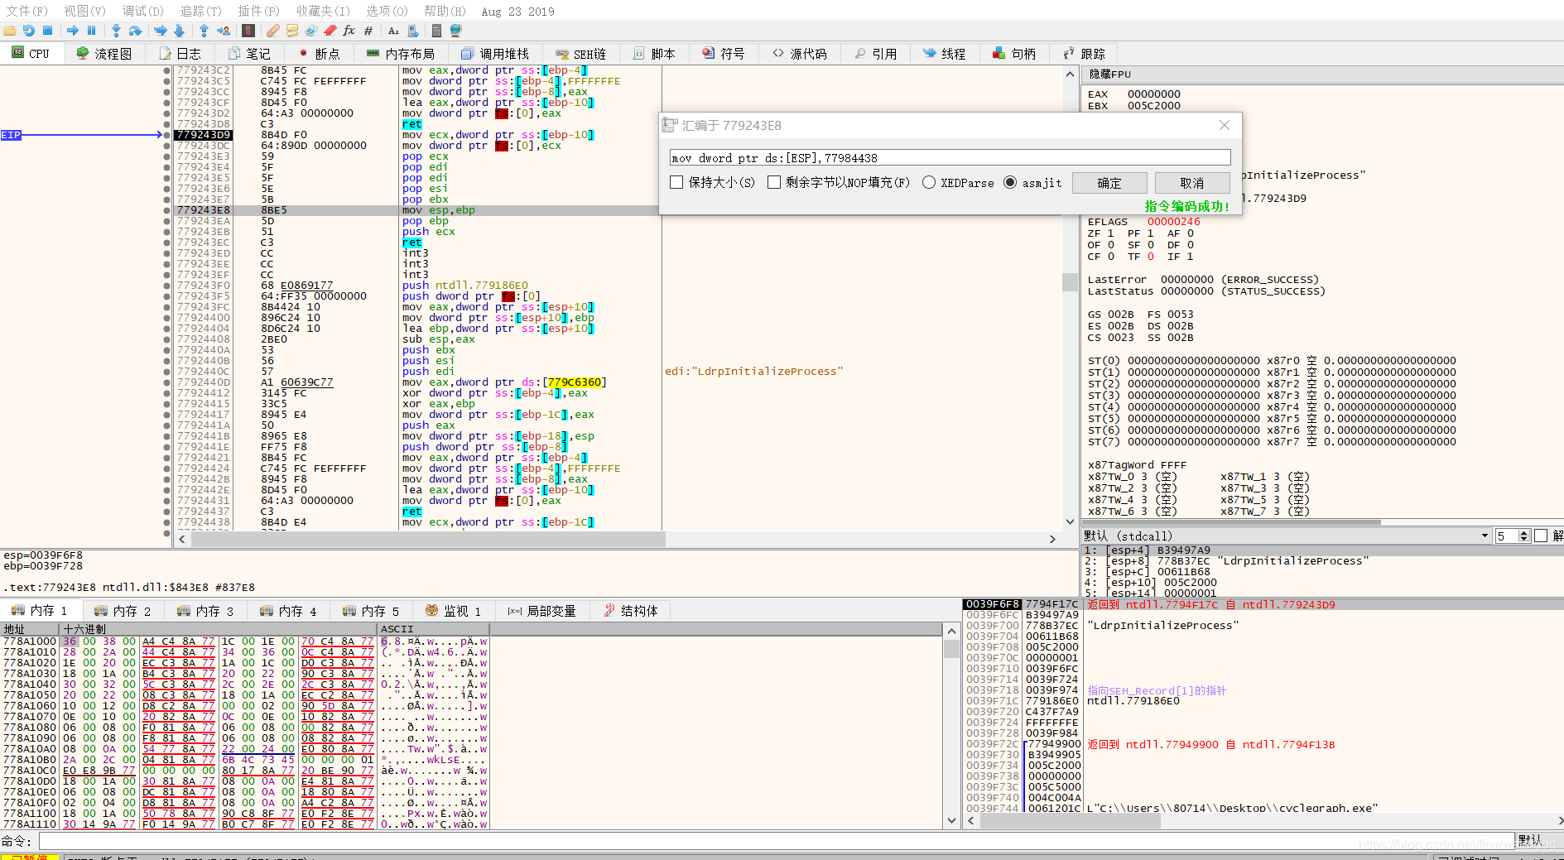1564x860 pixels.
Task: Click the EFLAGS value 00000246
Action: coord(1173,222)
